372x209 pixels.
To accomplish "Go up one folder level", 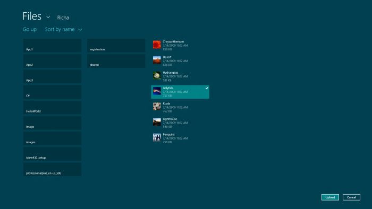I will pyautogui.click(x=30, y=29).
